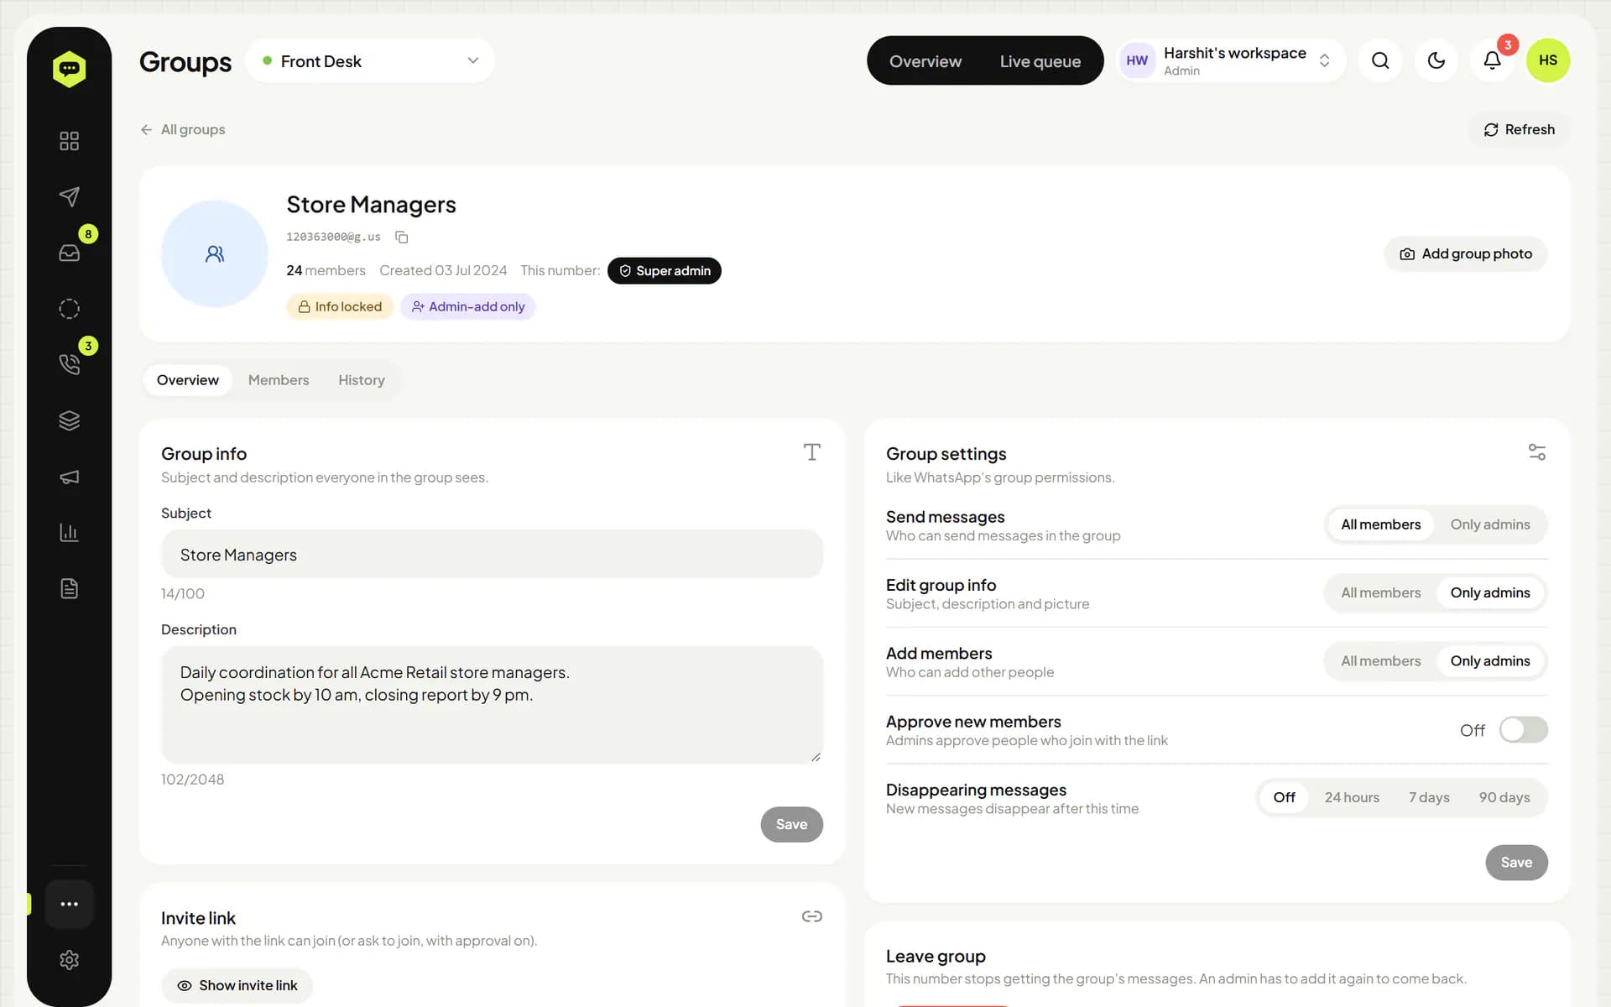The width and height of the screenshot is (1611, 1007).
Task: Open the megaphone broadcast icon
Action: 69,477
